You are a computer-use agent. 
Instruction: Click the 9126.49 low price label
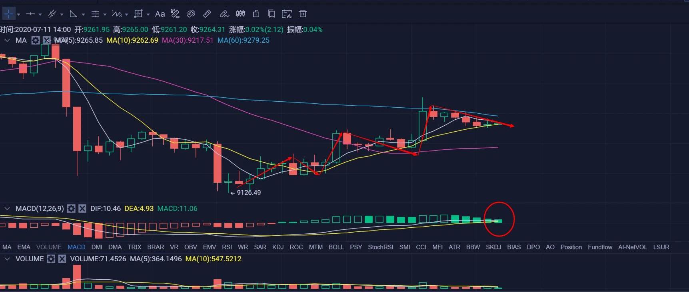click(248, 193)
